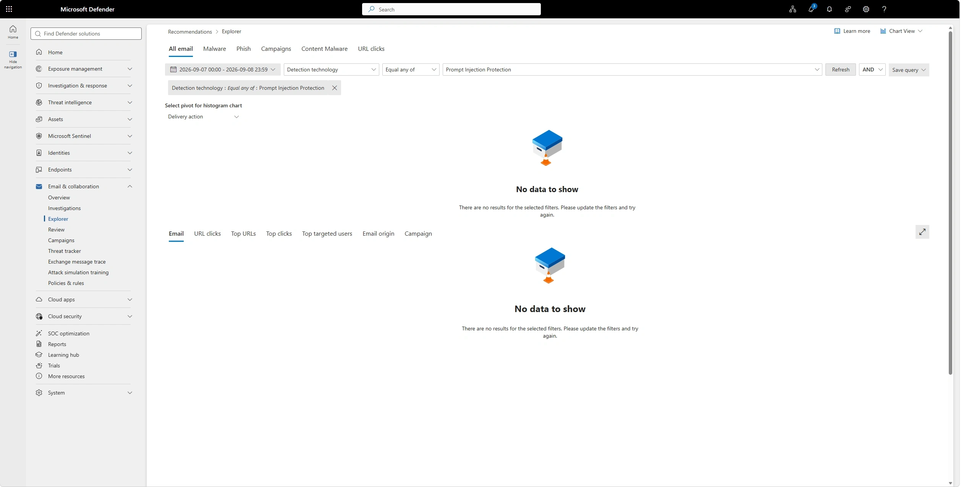Open the AND operator dropdown
This screenshot has width=961, height=487.
tap(872, 70)
